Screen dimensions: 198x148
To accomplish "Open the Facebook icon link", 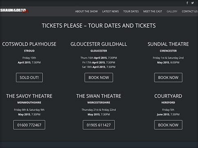I will (187, 3).
